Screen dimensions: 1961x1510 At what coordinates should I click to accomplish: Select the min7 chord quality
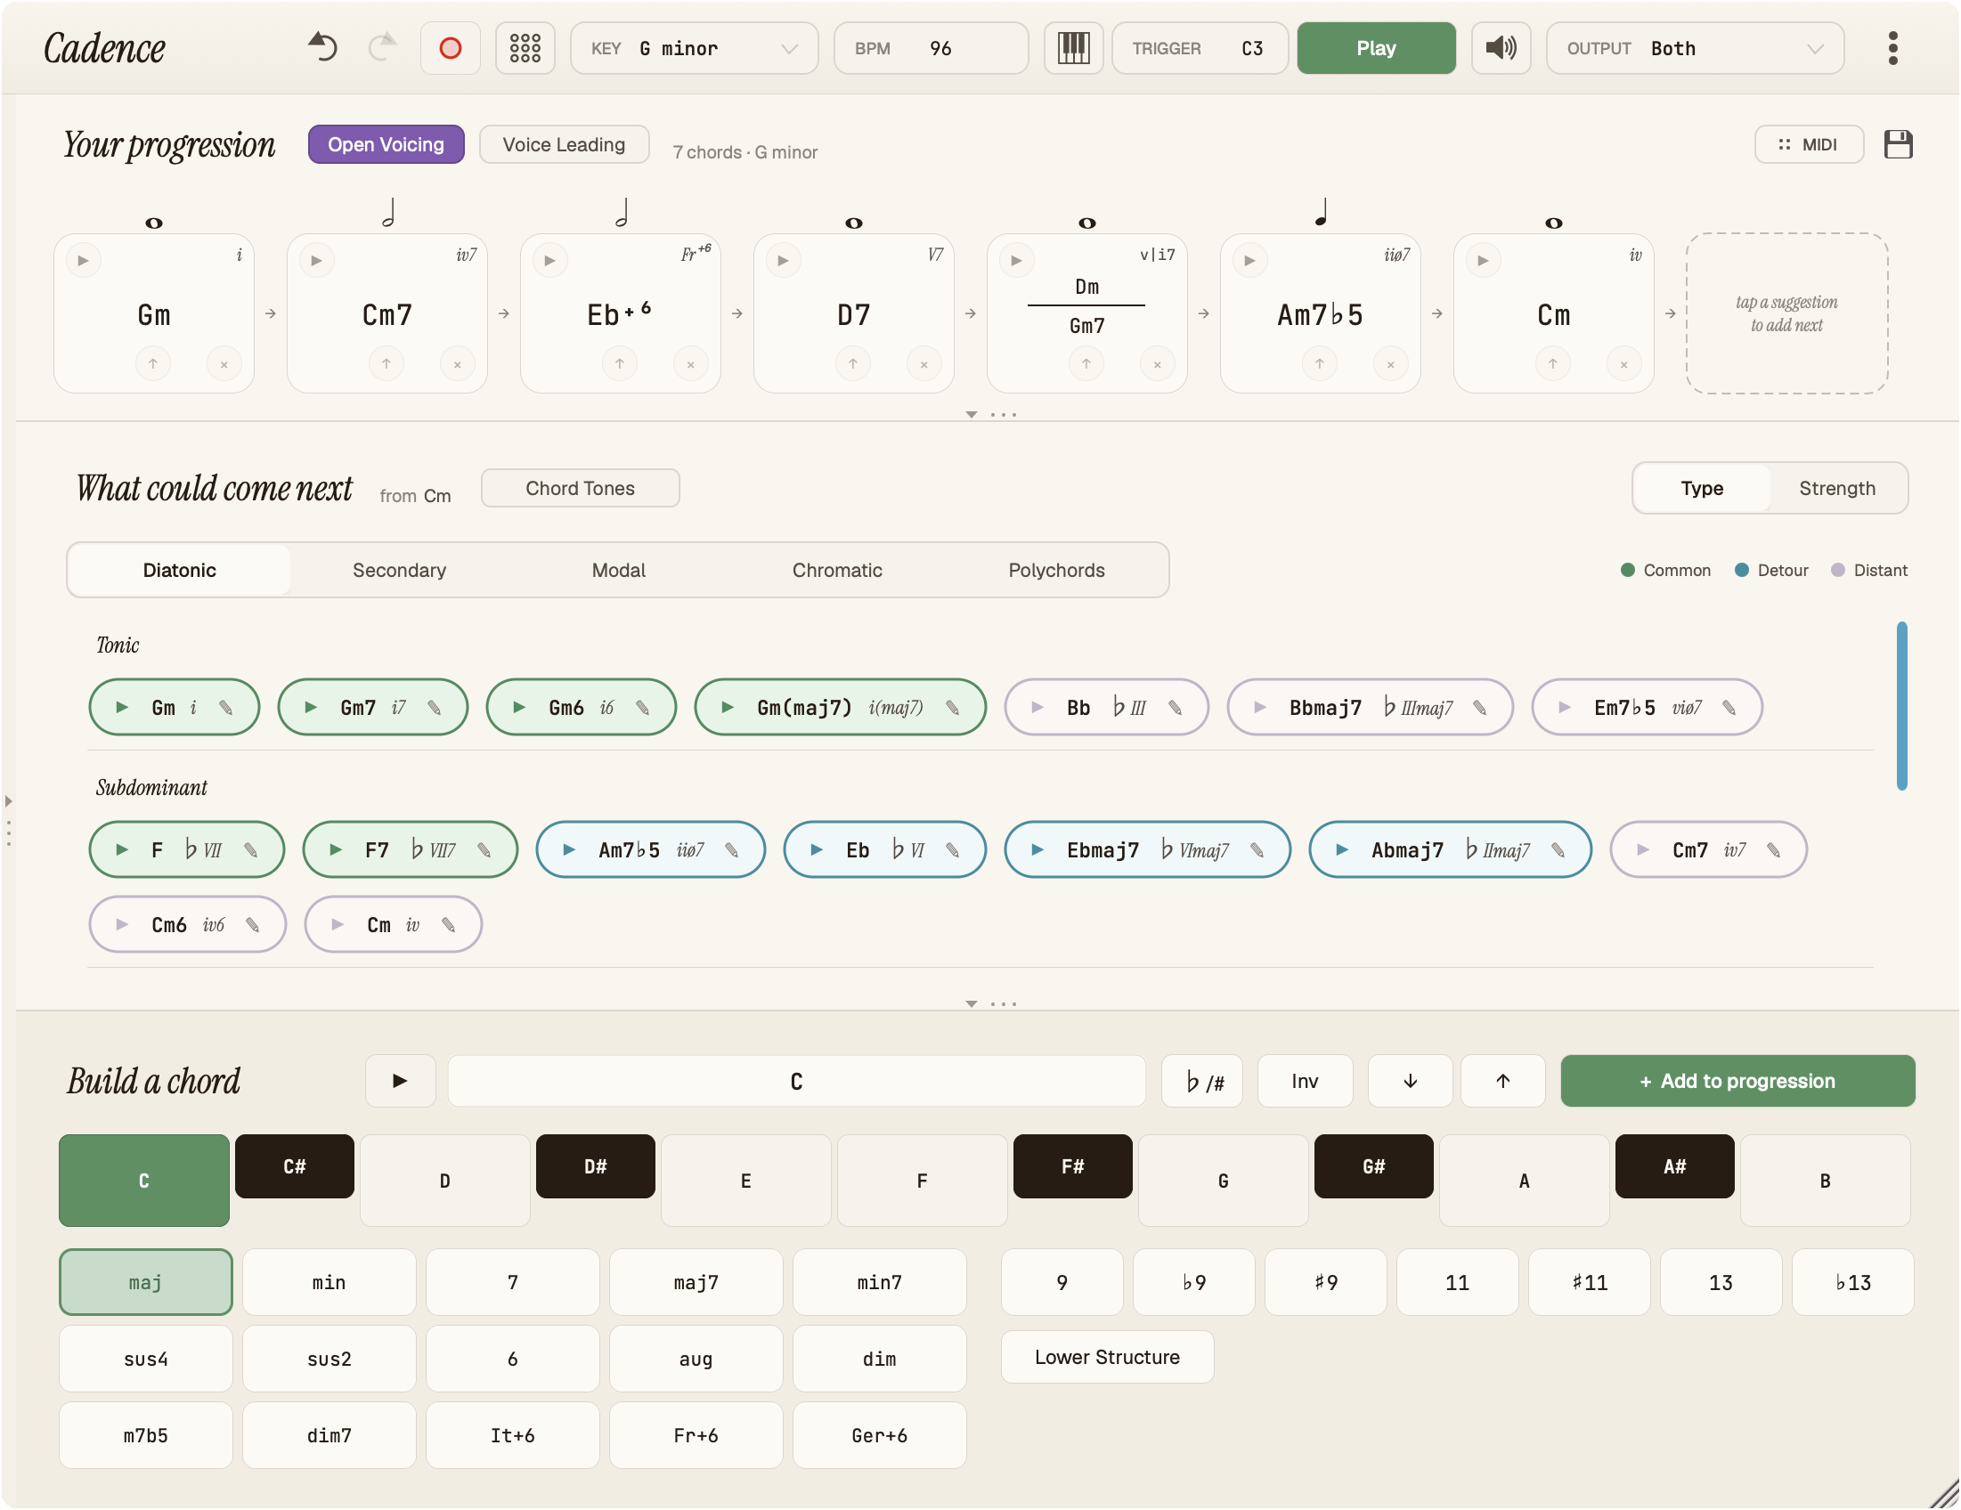[879, 1282]
